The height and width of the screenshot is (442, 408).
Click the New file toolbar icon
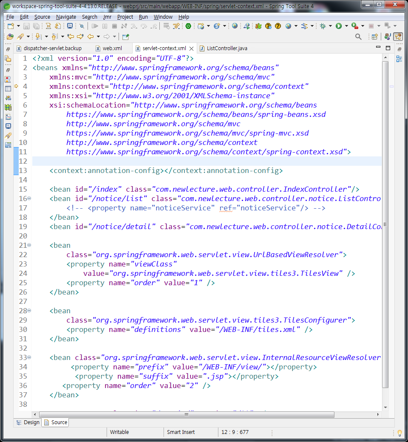pos(11,26)
